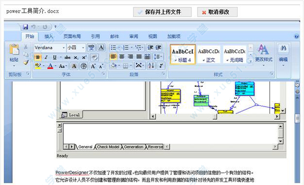Toggle Bold formatting button
304x185 pixels.
(x=38, y=57)
